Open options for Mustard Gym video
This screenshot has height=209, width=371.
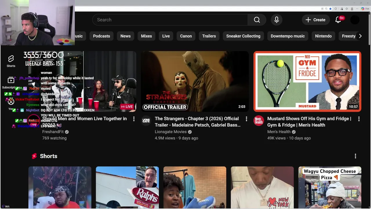point(359,119)
